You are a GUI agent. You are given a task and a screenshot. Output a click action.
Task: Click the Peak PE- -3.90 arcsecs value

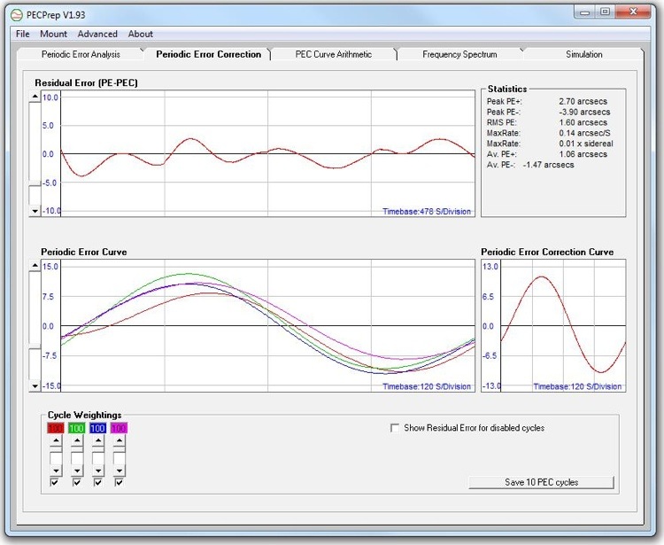tap(584, 112)
